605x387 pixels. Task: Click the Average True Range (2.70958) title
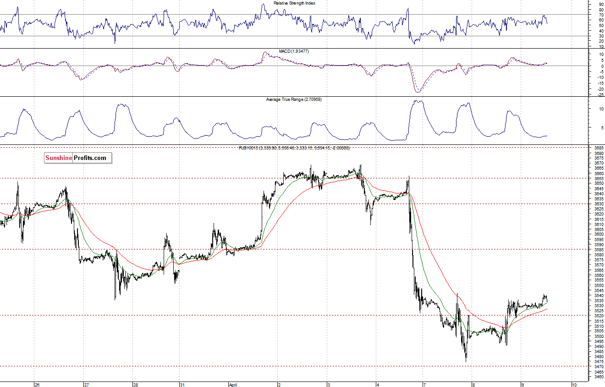point(294,100)
